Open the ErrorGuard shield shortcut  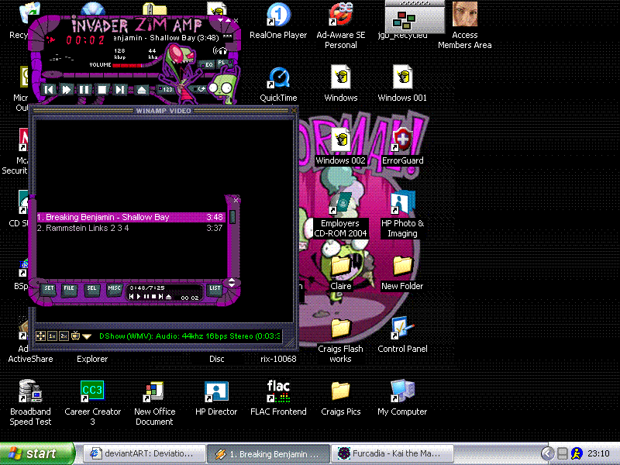pyautogui.click(x=402, y=146)
